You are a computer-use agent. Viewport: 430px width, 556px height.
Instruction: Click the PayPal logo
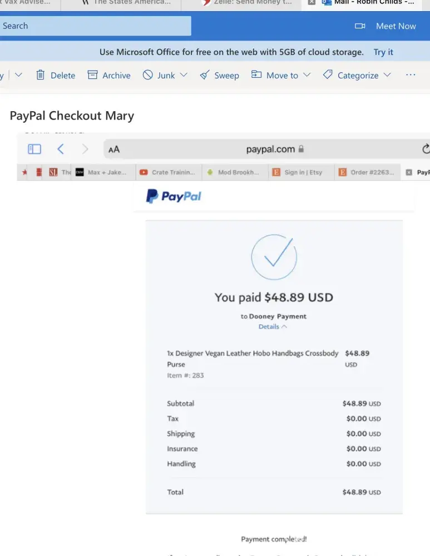(174, 196)
